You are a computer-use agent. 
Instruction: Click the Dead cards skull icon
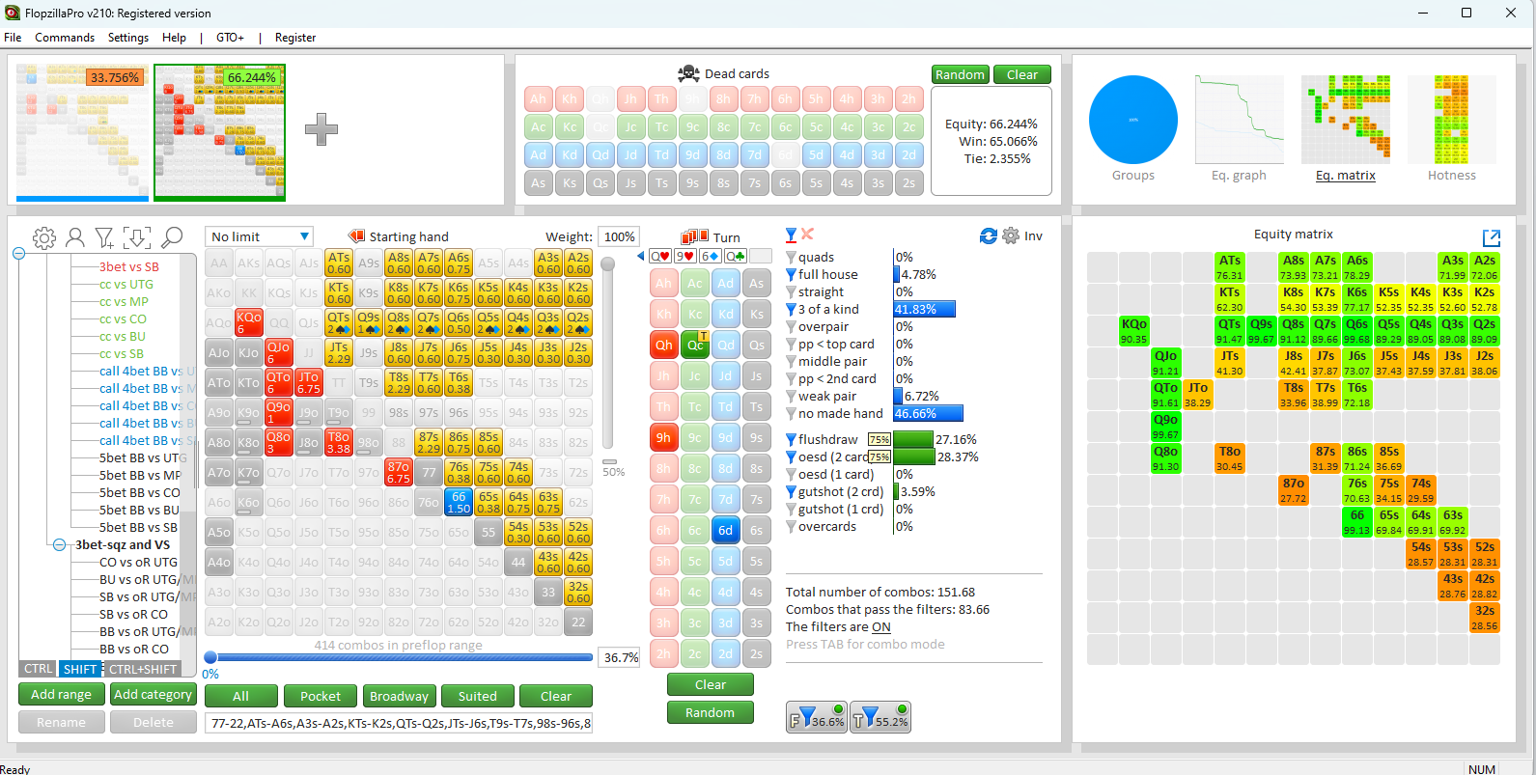click(688, 73)
